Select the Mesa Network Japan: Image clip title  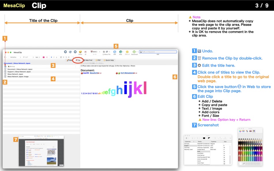tap(18, 77)
